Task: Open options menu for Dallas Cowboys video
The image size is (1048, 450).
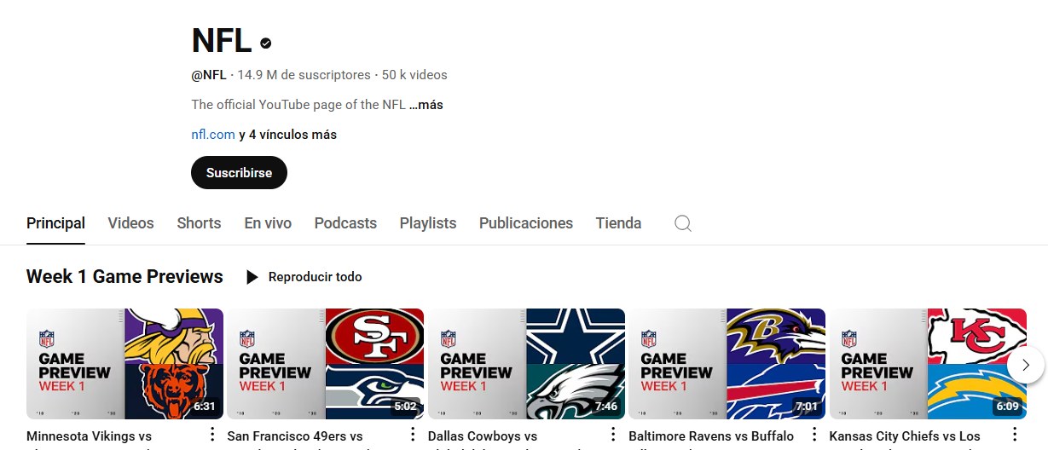Action: [x=614, y=435]
